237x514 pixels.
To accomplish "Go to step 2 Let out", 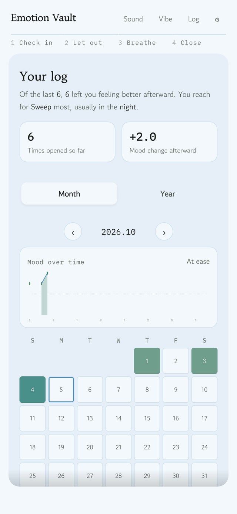I will (x=83, y=43).
